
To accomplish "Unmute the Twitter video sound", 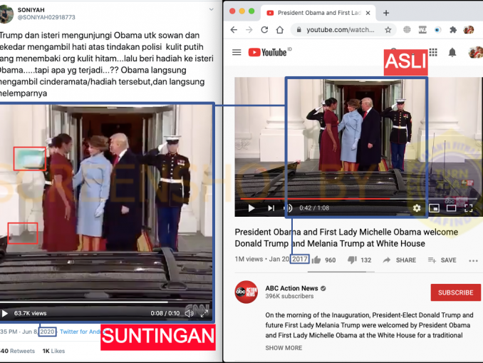I will 189,313.
